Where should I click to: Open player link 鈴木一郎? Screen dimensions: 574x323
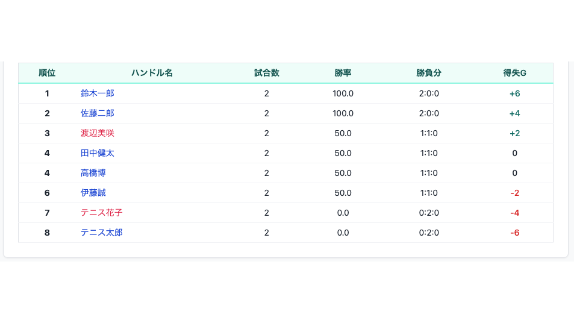[98, 93]
